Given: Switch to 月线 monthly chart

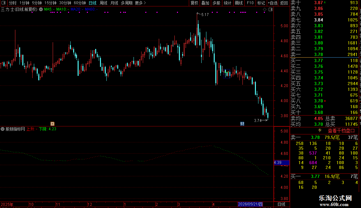Looking at the screenshot, I should tap(114, 3).
